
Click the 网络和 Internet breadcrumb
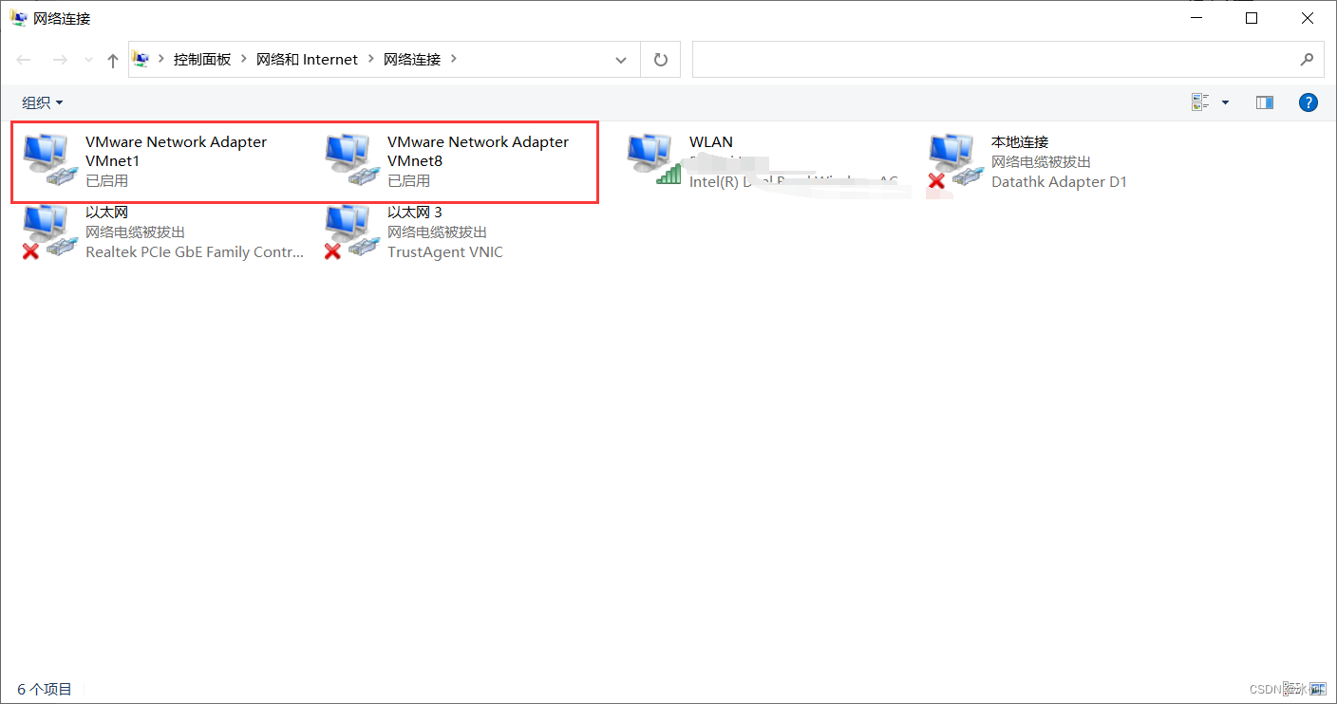[307, 59]
